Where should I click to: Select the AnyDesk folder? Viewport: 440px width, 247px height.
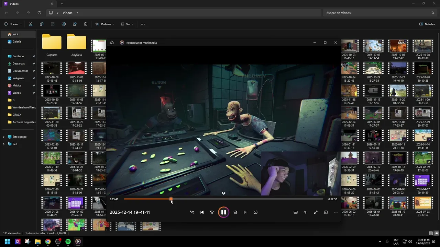pyautogui.click(x=77, y=45)
